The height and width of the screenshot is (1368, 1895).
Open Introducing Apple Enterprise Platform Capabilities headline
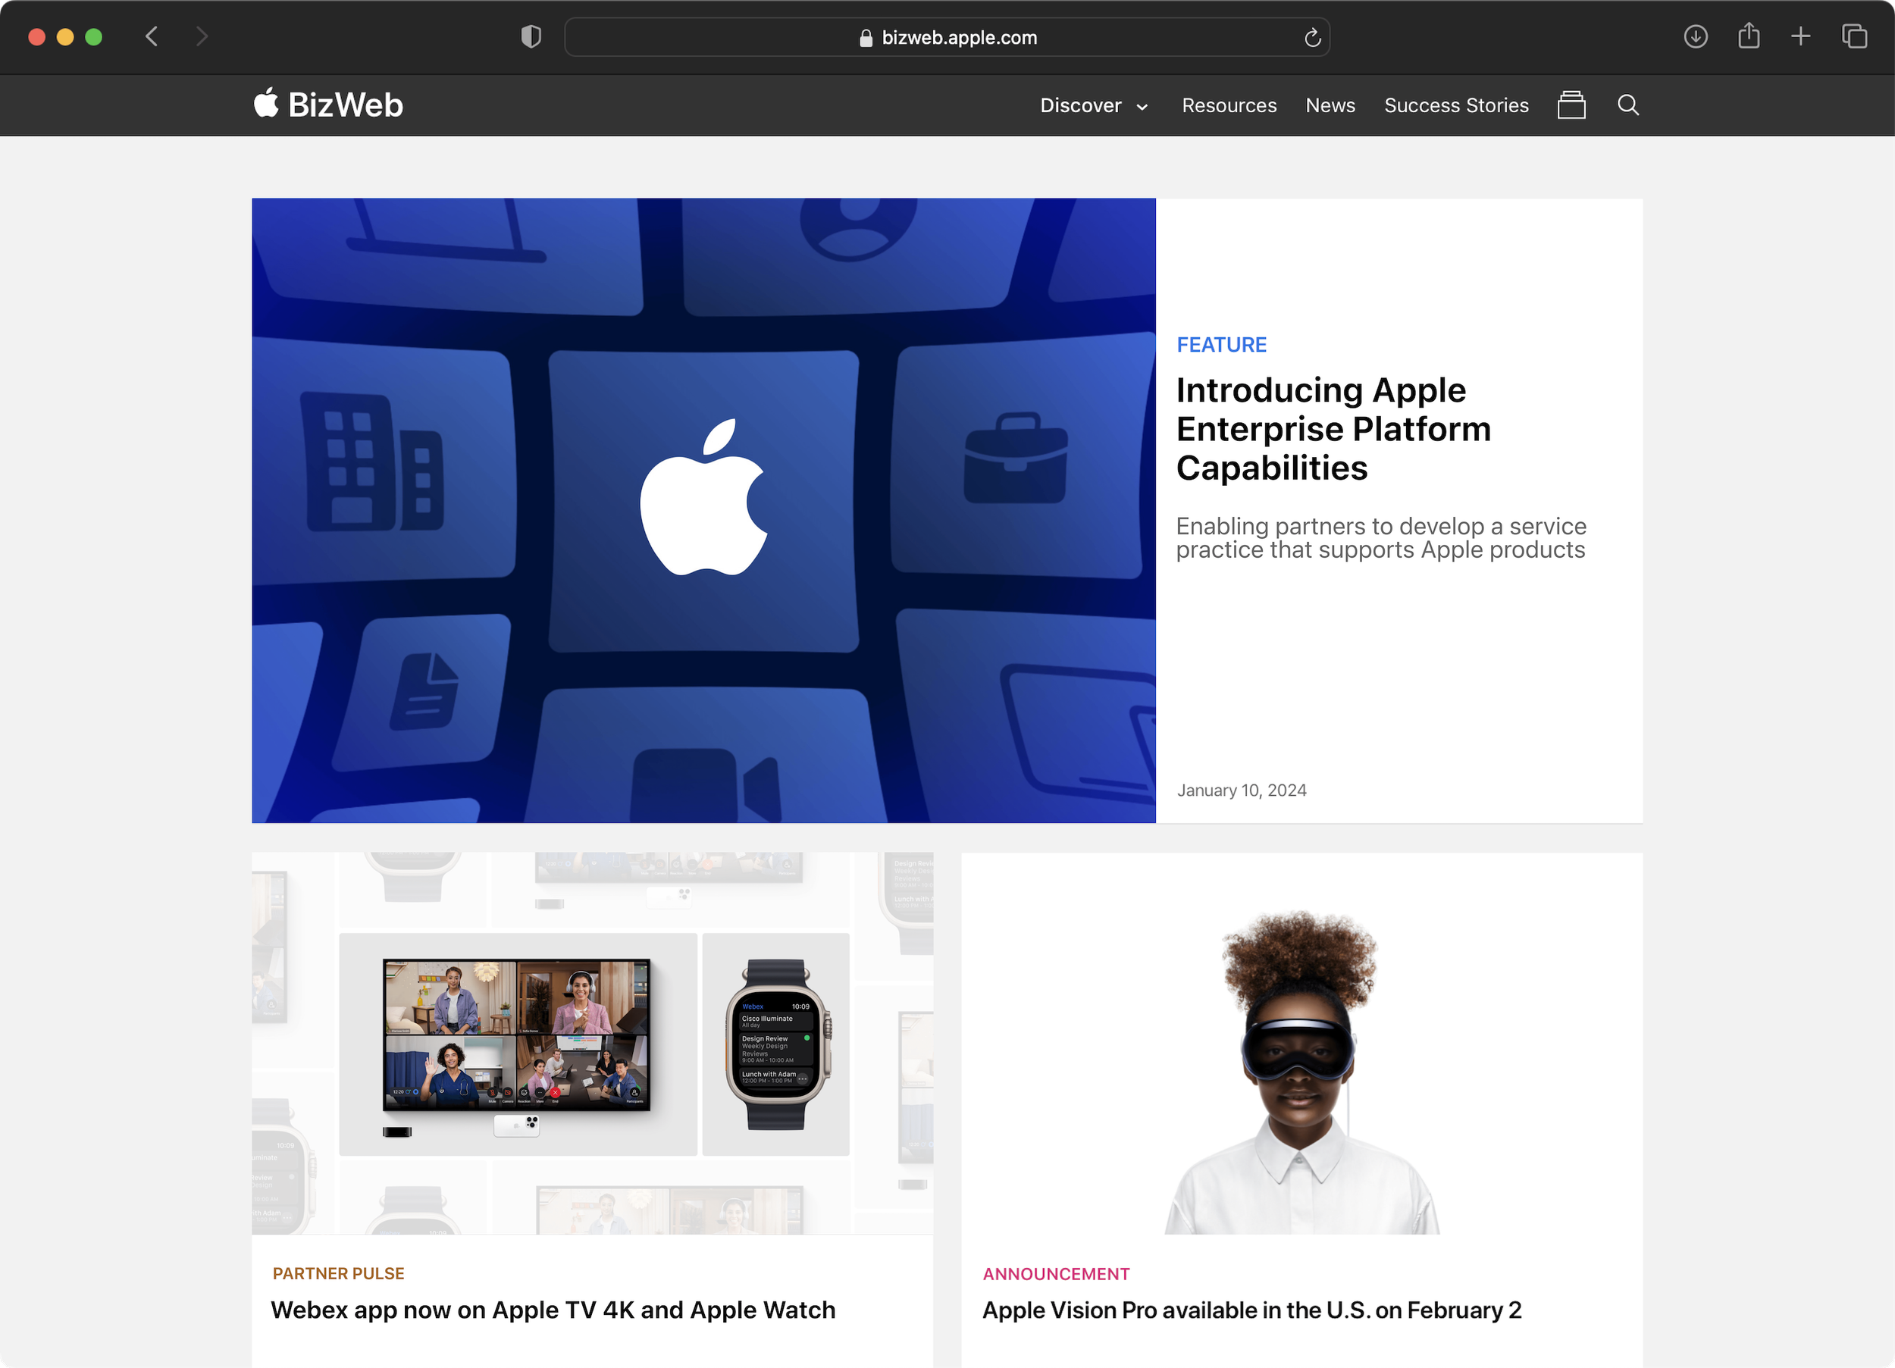click(x=1333, y=429)
